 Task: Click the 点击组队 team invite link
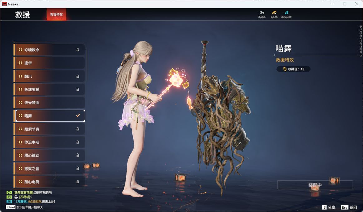pos(34,201)
